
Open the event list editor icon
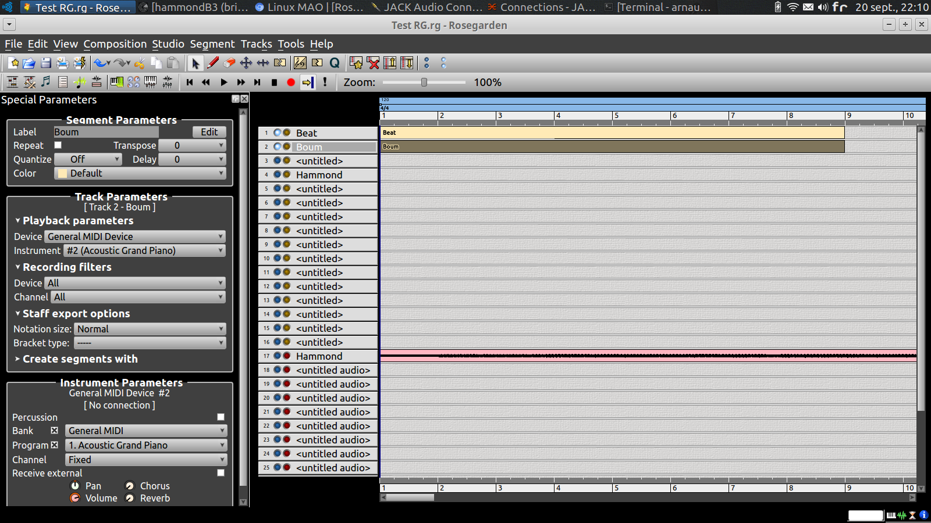point(63,82)
